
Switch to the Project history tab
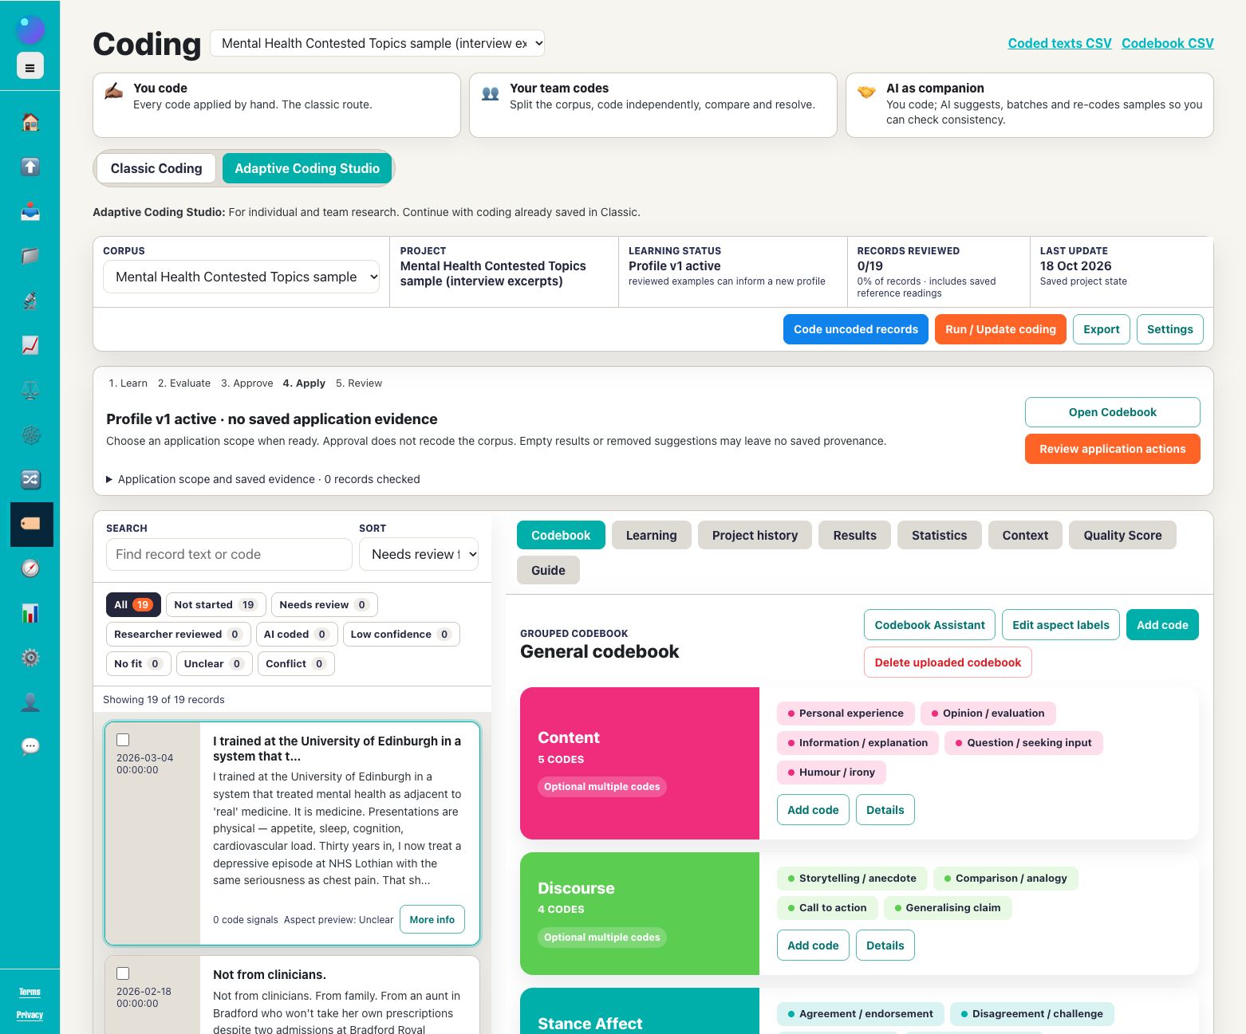755,535
